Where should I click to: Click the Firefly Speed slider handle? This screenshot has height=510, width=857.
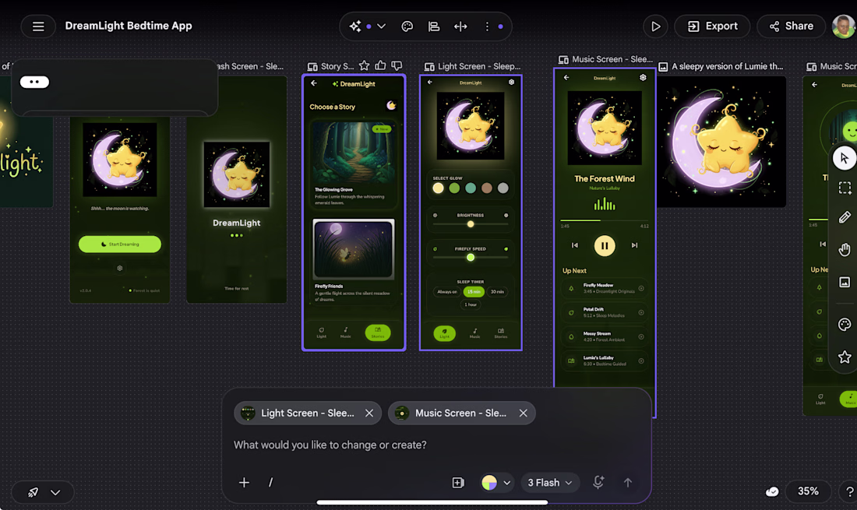click(471, 257)
